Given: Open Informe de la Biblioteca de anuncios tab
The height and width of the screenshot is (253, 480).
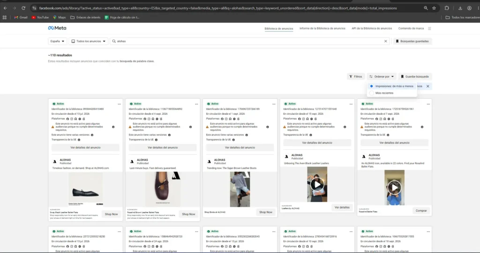Looking at the screenshot, I should (322, 29).
